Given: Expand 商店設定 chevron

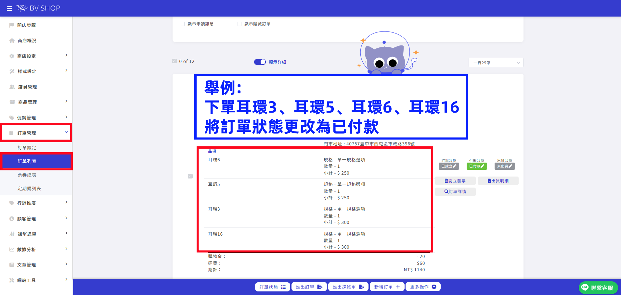Looking at the screenshot, I should click(x=66, y=55).
